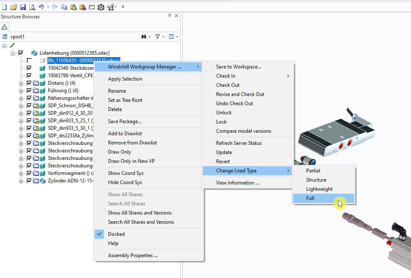Open Assembly Properties from context menu
Screen dimensions: 411x278
133,255
